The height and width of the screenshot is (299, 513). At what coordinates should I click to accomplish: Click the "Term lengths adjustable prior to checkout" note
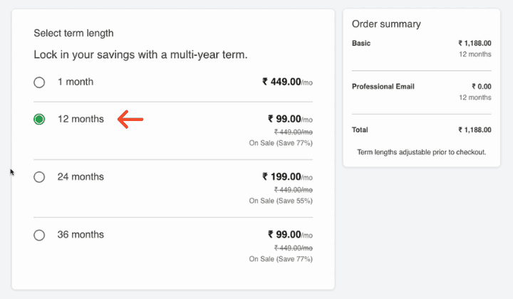point(421,152)
